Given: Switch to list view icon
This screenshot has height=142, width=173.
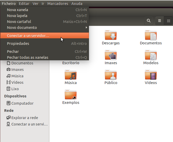Looking at the screenshot, I should (x=160, y=21).
